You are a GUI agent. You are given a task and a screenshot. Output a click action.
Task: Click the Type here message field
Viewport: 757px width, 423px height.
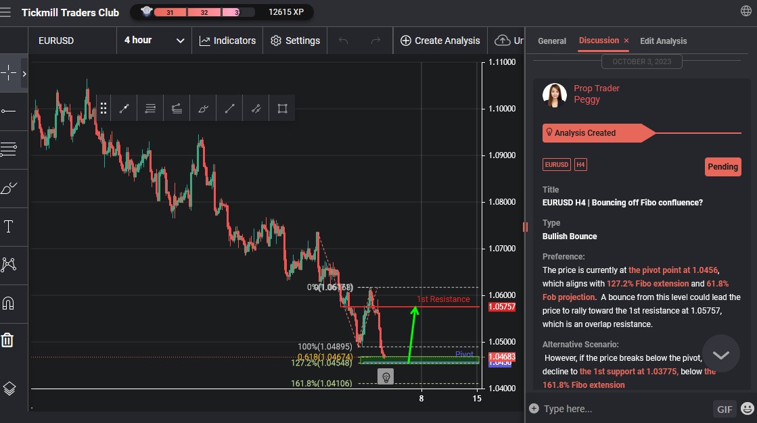click(x=625, y=409)
